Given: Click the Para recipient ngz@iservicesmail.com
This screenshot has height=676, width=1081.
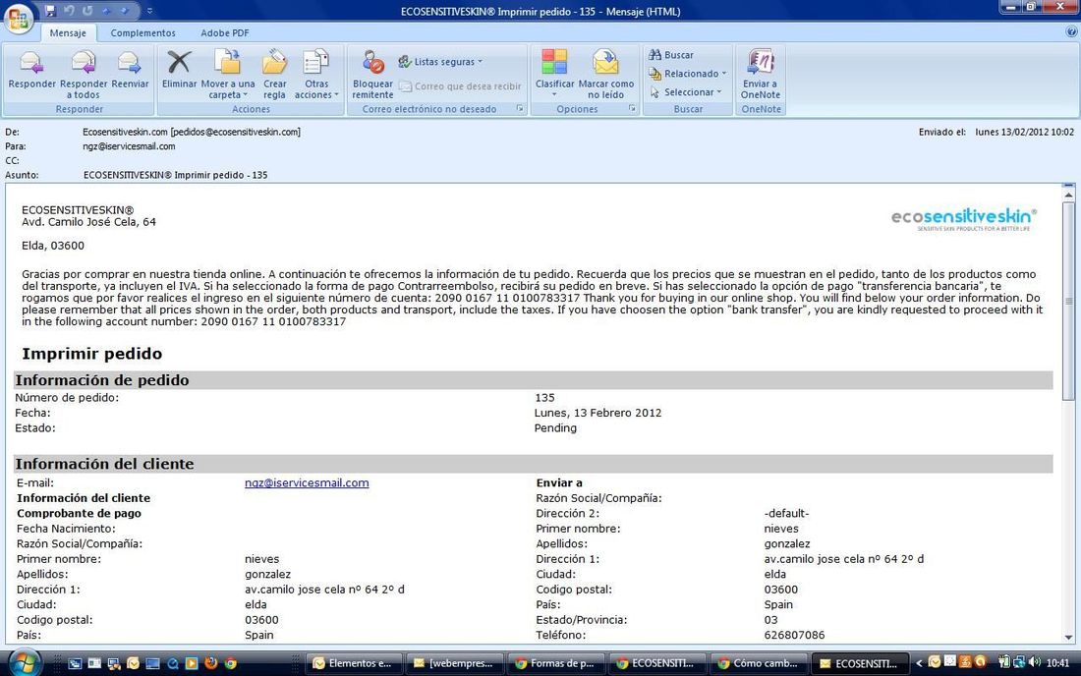Looking at the screenshot, I should pyautogui.click(x=129, y=146).
